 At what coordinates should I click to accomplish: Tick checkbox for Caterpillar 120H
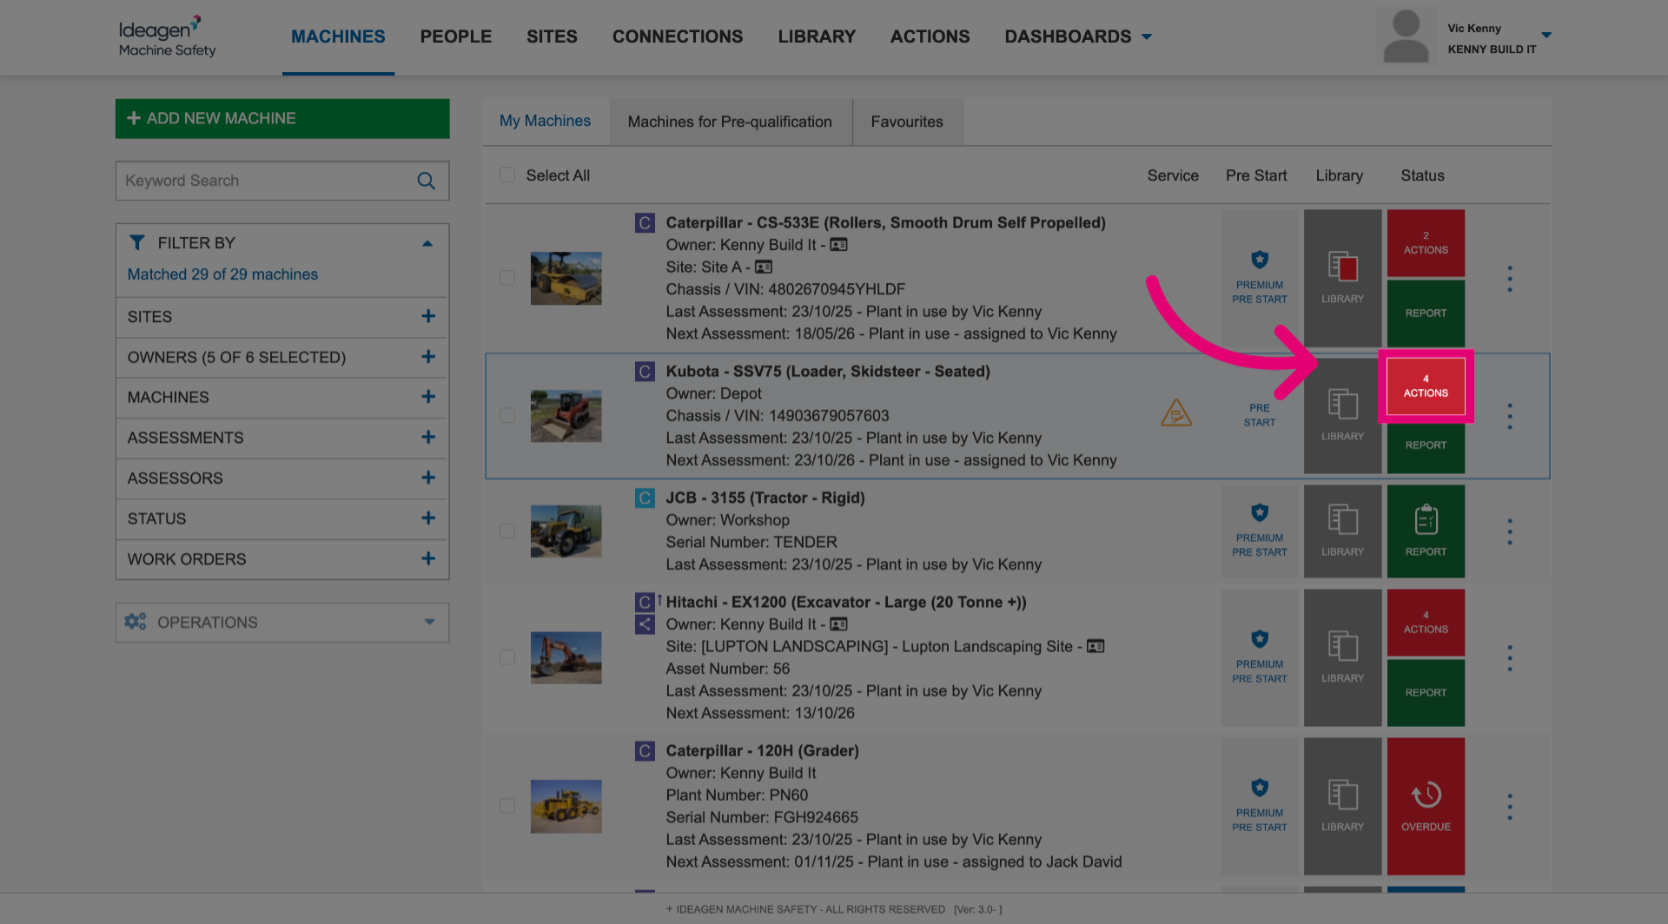click(x=507, y=806)
